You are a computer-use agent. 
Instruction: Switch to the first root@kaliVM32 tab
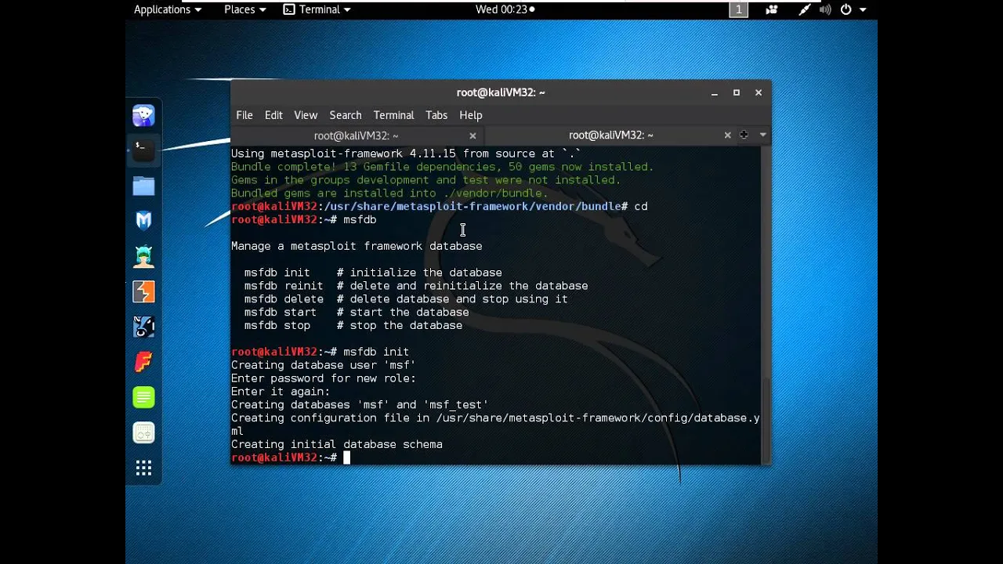tap(356, 136)
